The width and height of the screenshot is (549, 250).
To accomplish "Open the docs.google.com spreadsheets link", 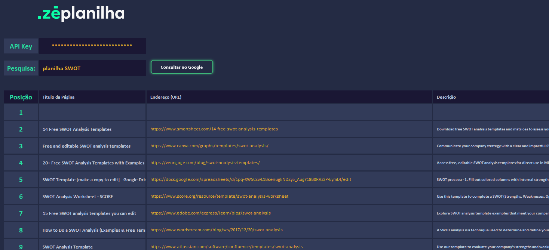I will pos(251,179).
